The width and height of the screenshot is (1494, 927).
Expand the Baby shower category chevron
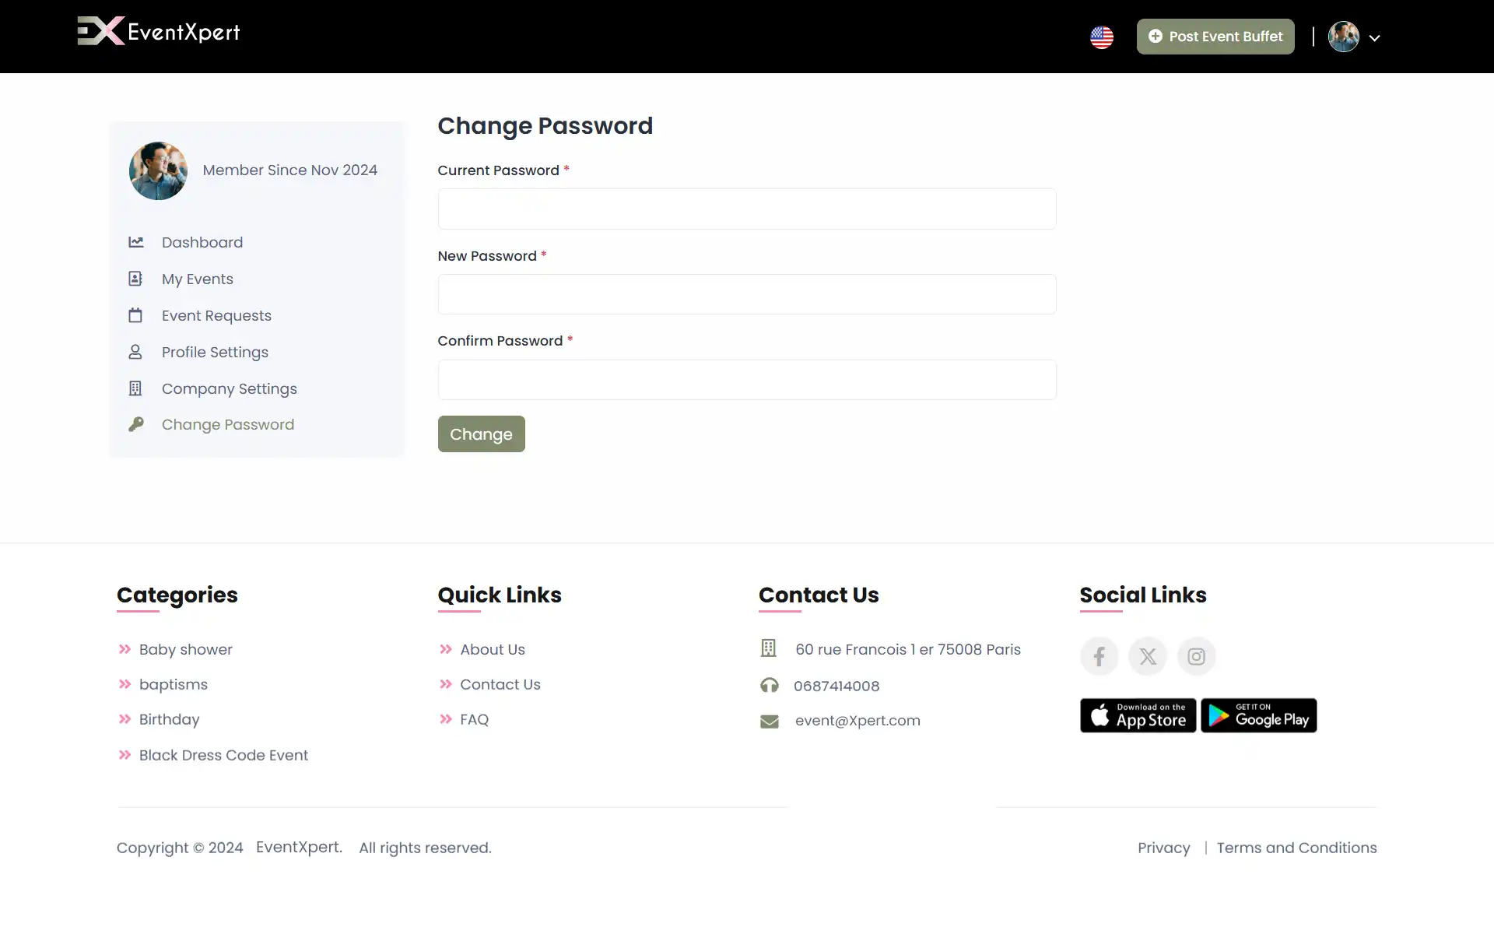(x=124, y=649)
